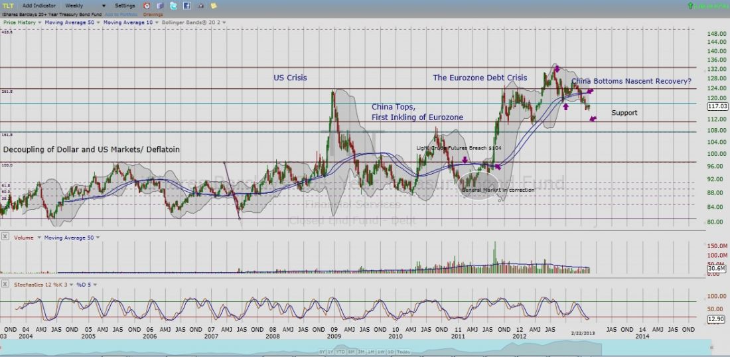Open the Settings menu
Screen dimensions: 730x357
126,5
